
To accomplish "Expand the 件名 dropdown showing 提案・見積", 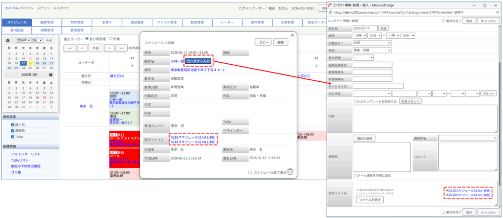I will point(372,50).
